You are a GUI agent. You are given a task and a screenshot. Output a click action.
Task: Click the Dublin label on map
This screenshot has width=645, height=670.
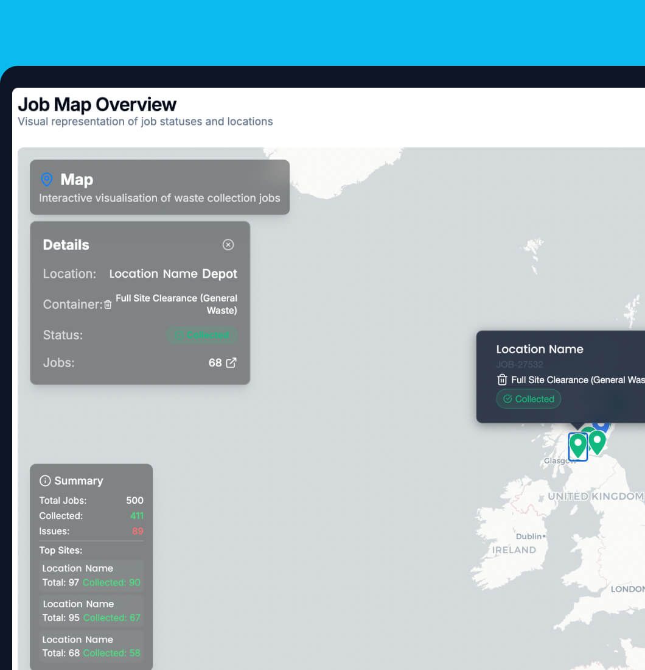[528, 536]
